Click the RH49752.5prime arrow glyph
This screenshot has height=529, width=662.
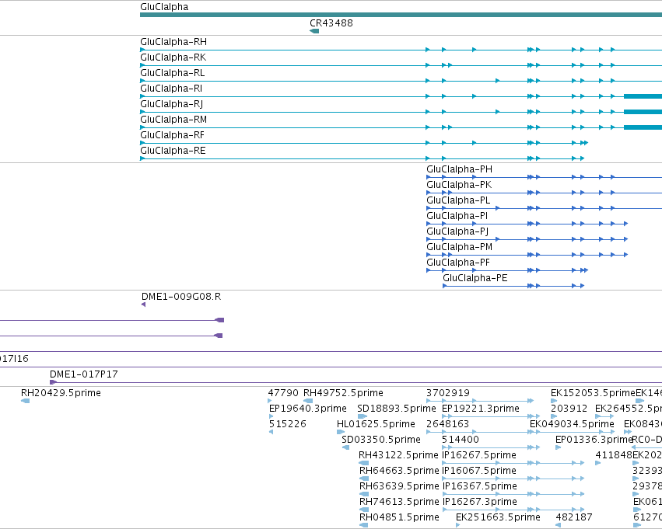(x=308, y=401)
